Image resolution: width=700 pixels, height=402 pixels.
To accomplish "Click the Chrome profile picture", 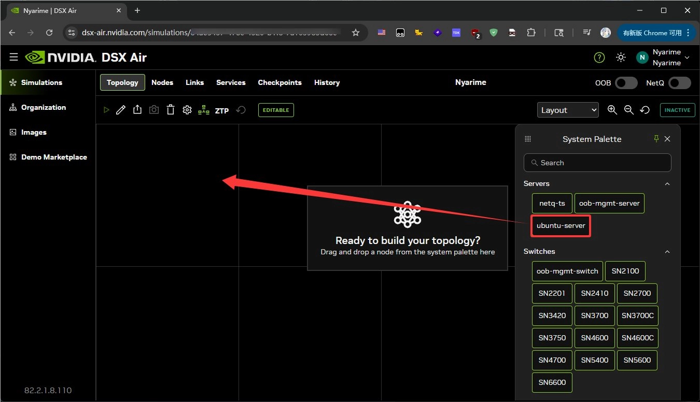I will 606,33.
